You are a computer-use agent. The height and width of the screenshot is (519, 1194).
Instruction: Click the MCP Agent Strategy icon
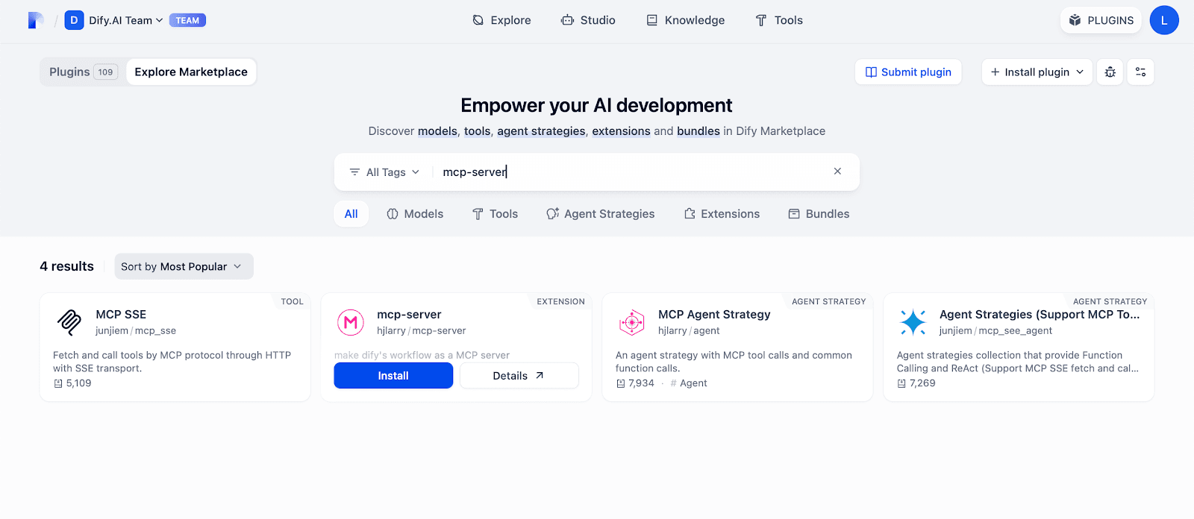(632, 322)
